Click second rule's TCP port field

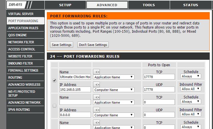click(x=159, y=102)
